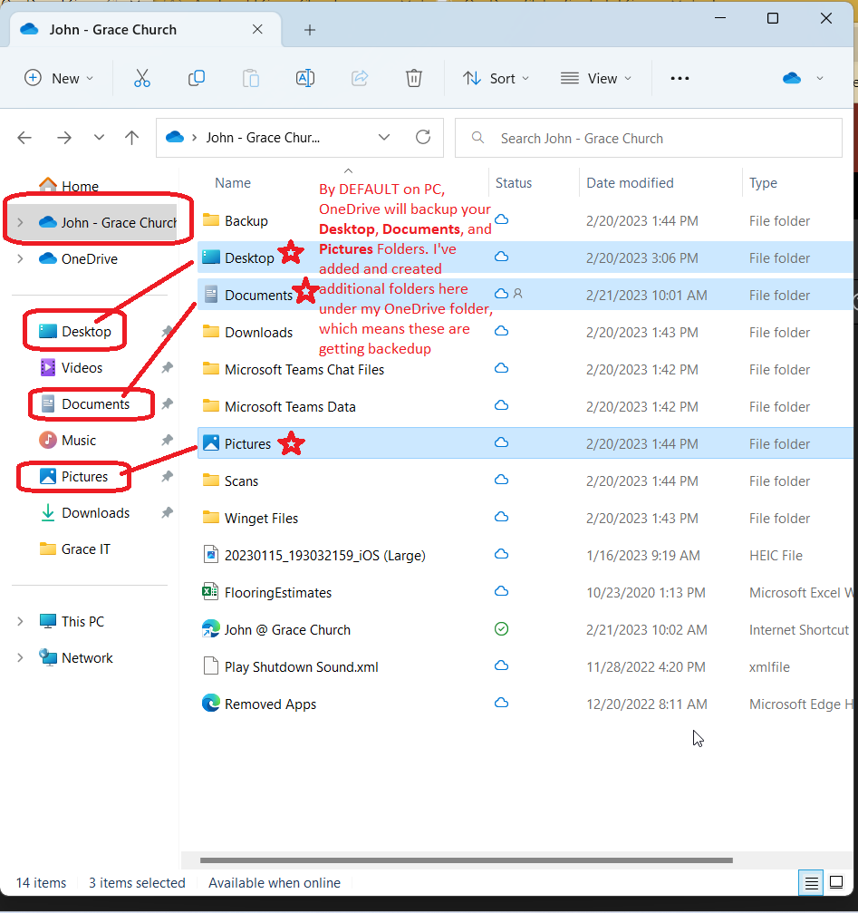Open the See more ellipsis menu
The width and height of the screenshot is (858, 913).
click(x=680, y=78)
